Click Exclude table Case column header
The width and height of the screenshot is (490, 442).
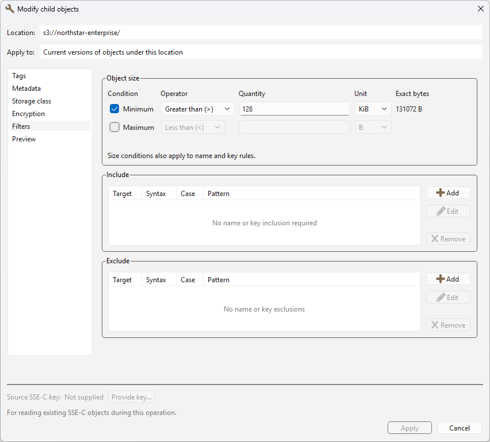pos(190,279)
